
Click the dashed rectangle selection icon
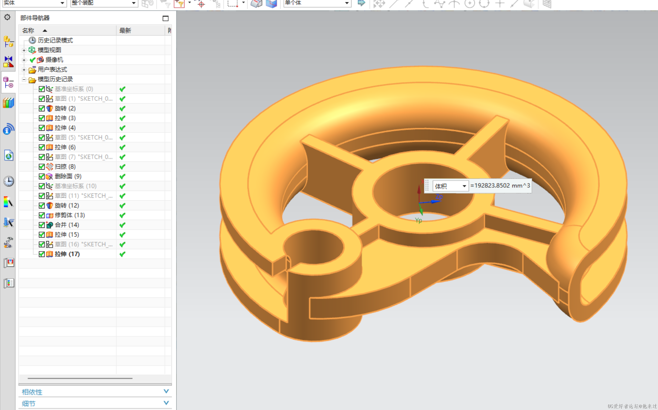(233, 4)
